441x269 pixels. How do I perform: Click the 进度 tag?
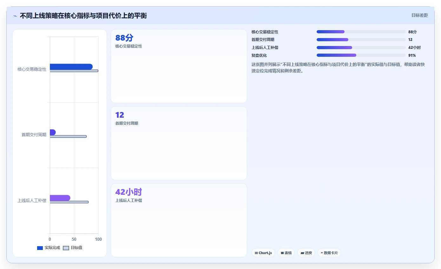click(x=306, y=253)
